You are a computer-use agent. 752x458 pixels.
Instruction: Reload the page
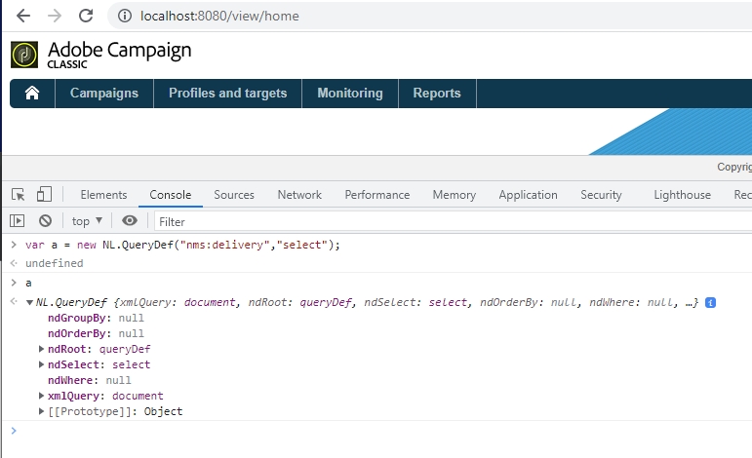(86, 16)
